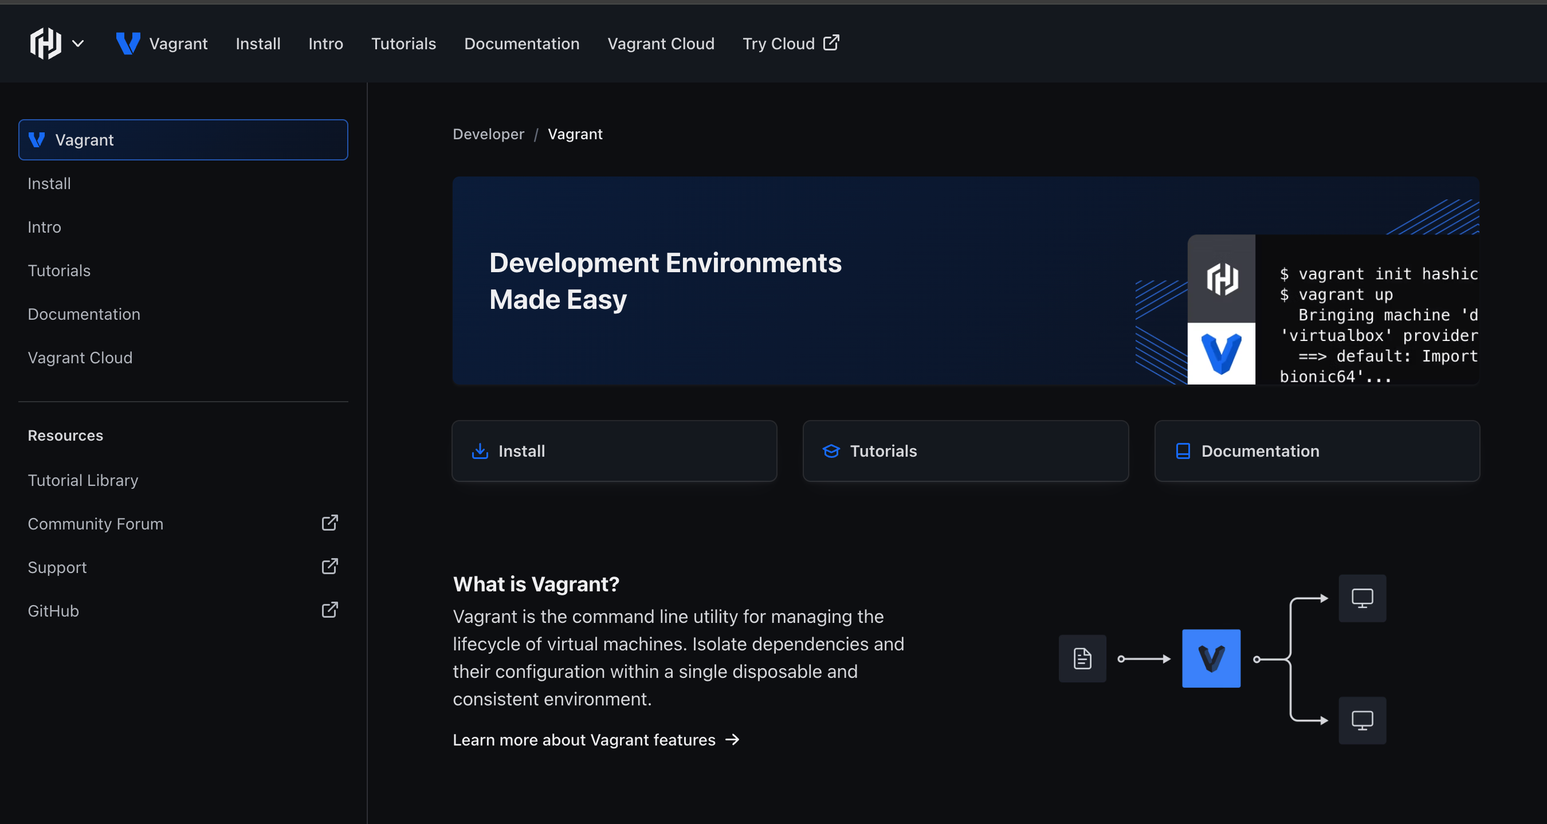This screenshot has height=824, width=1547.
Task: Select the Vagrant V logo in the navbar
Action: coord(128,42)
